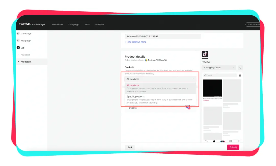Click the TikTok logo in the preview bottom bar
The image size is (276, 166).
222,141
